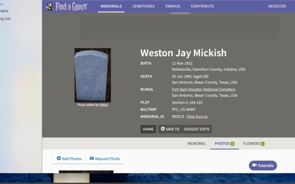Click the green badge next to Flowers
295x184 pixels.
coord(262,144)
